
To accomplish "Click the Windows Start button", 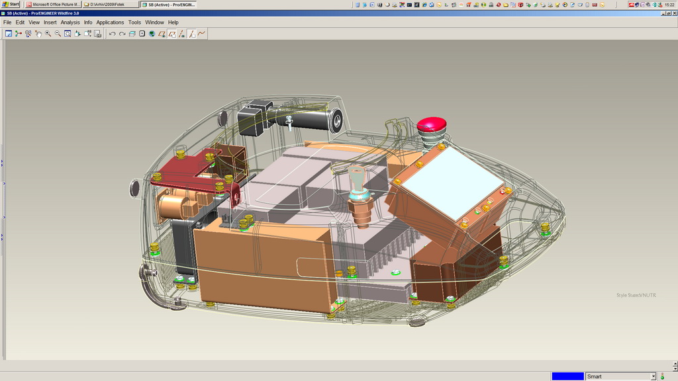I will (x=11, y=4).
